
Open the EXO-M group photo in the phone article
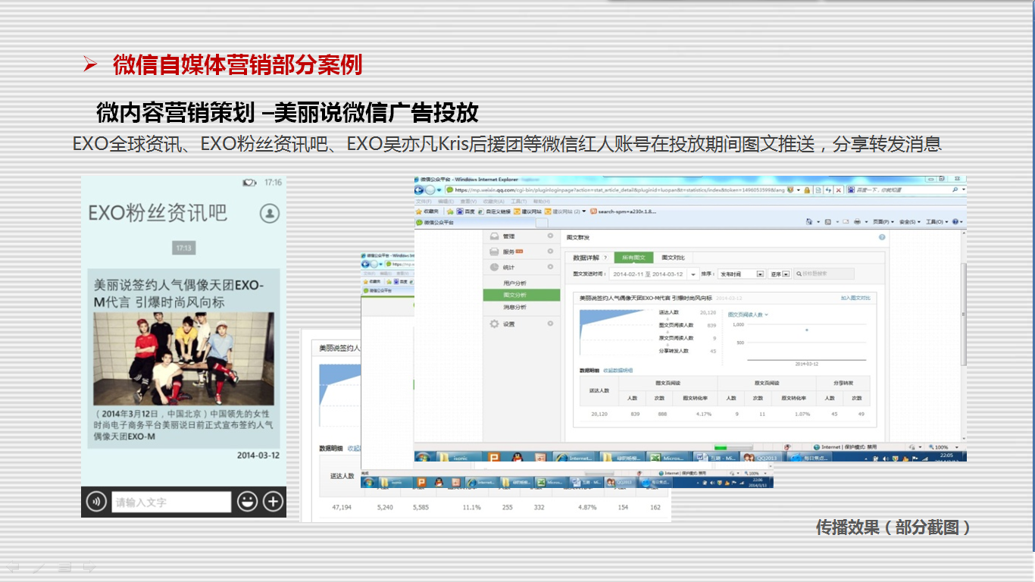[184, 358]
